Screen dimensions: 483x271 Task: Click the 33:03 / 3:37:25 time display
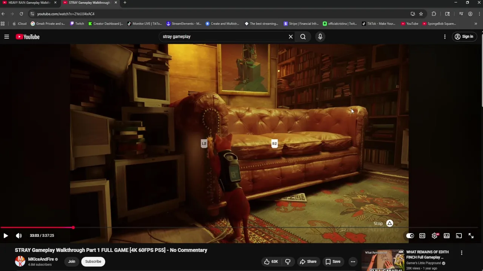pos(42,236)
